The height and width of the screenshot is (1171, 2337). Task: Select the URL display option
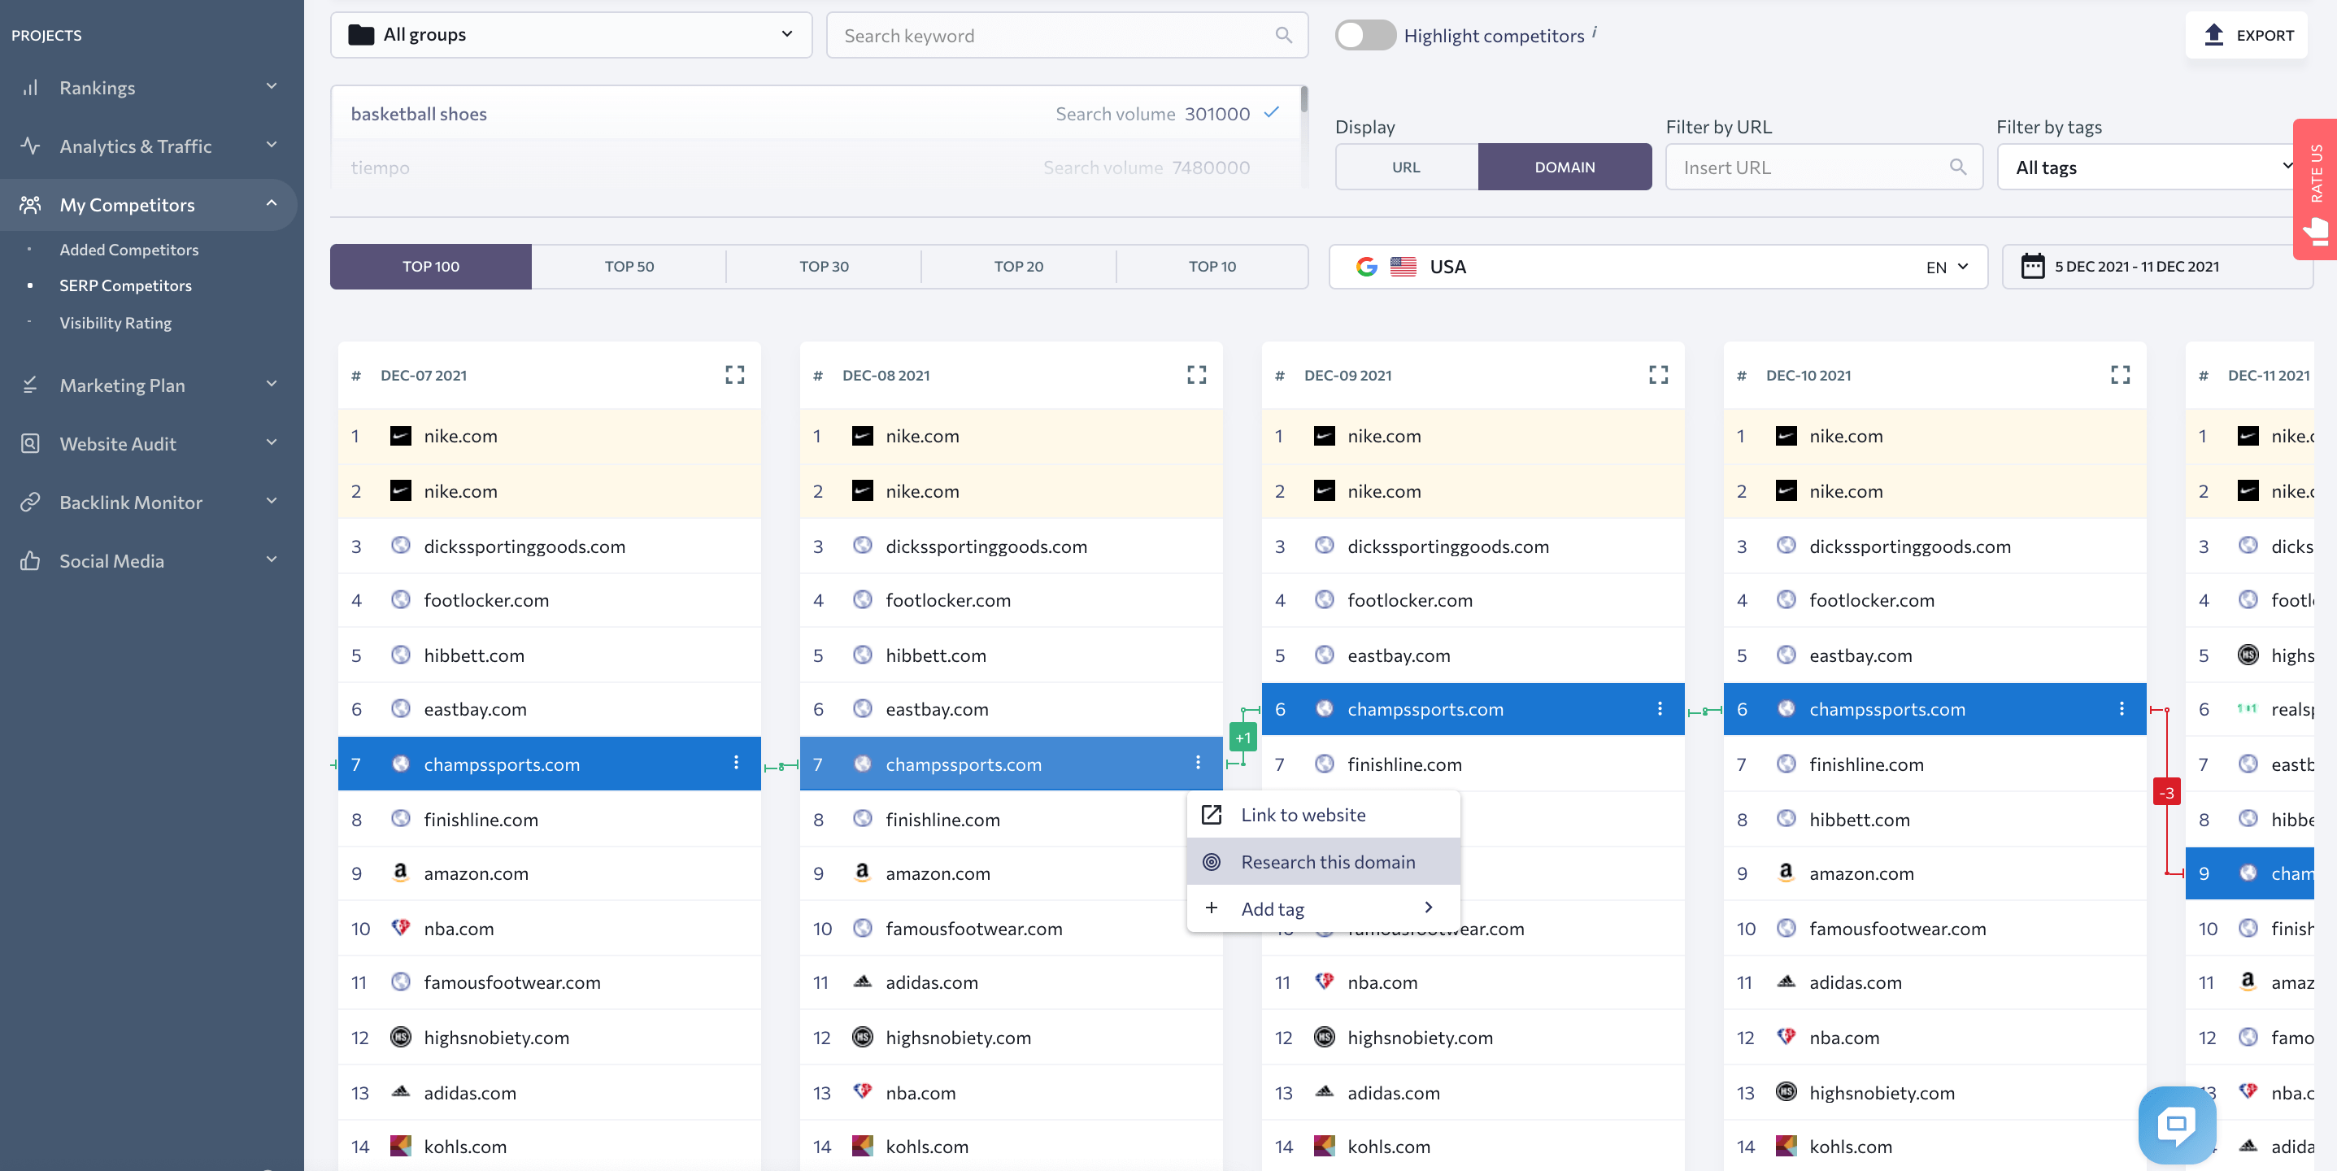(1406, 167)
